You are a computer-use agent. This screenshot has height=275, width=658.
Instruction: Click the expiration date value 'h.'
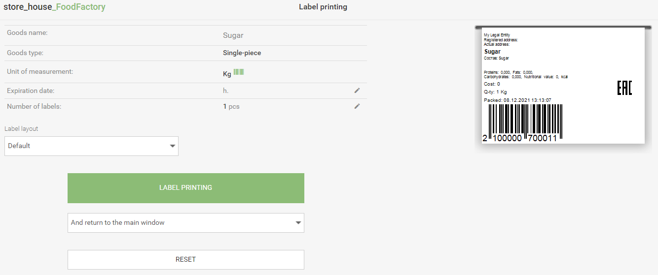(226, 91)
